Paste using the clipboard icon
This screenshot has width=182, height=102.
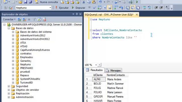[94, 2]
